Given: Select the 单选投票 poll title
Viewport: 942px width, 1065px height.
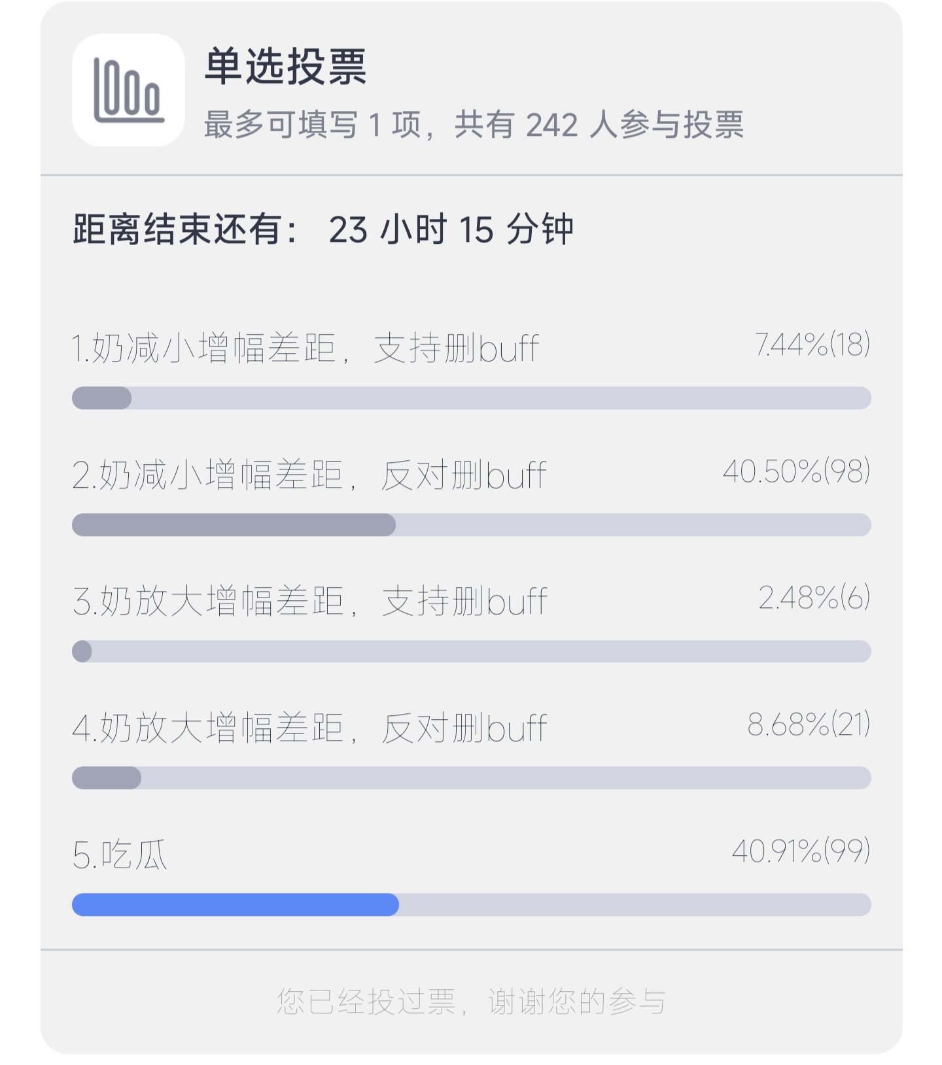Looking at the screenshot, I should click(285, 67).
